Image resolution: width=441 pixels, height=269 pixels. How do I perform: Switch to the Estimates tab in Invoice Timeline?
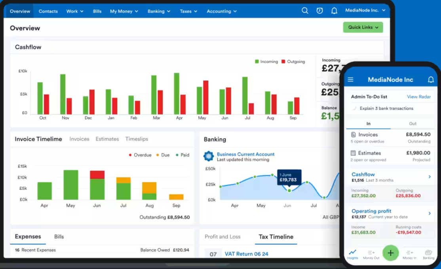[x=107, y=139]
